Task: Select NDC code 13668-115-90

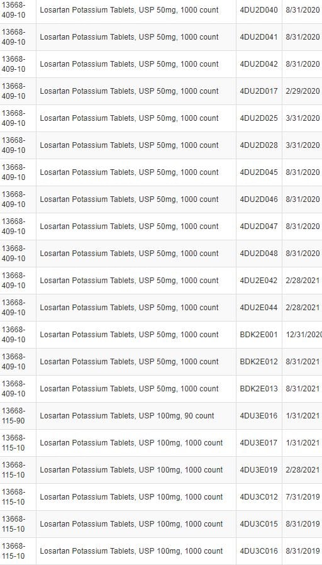Action: (13, 416)
